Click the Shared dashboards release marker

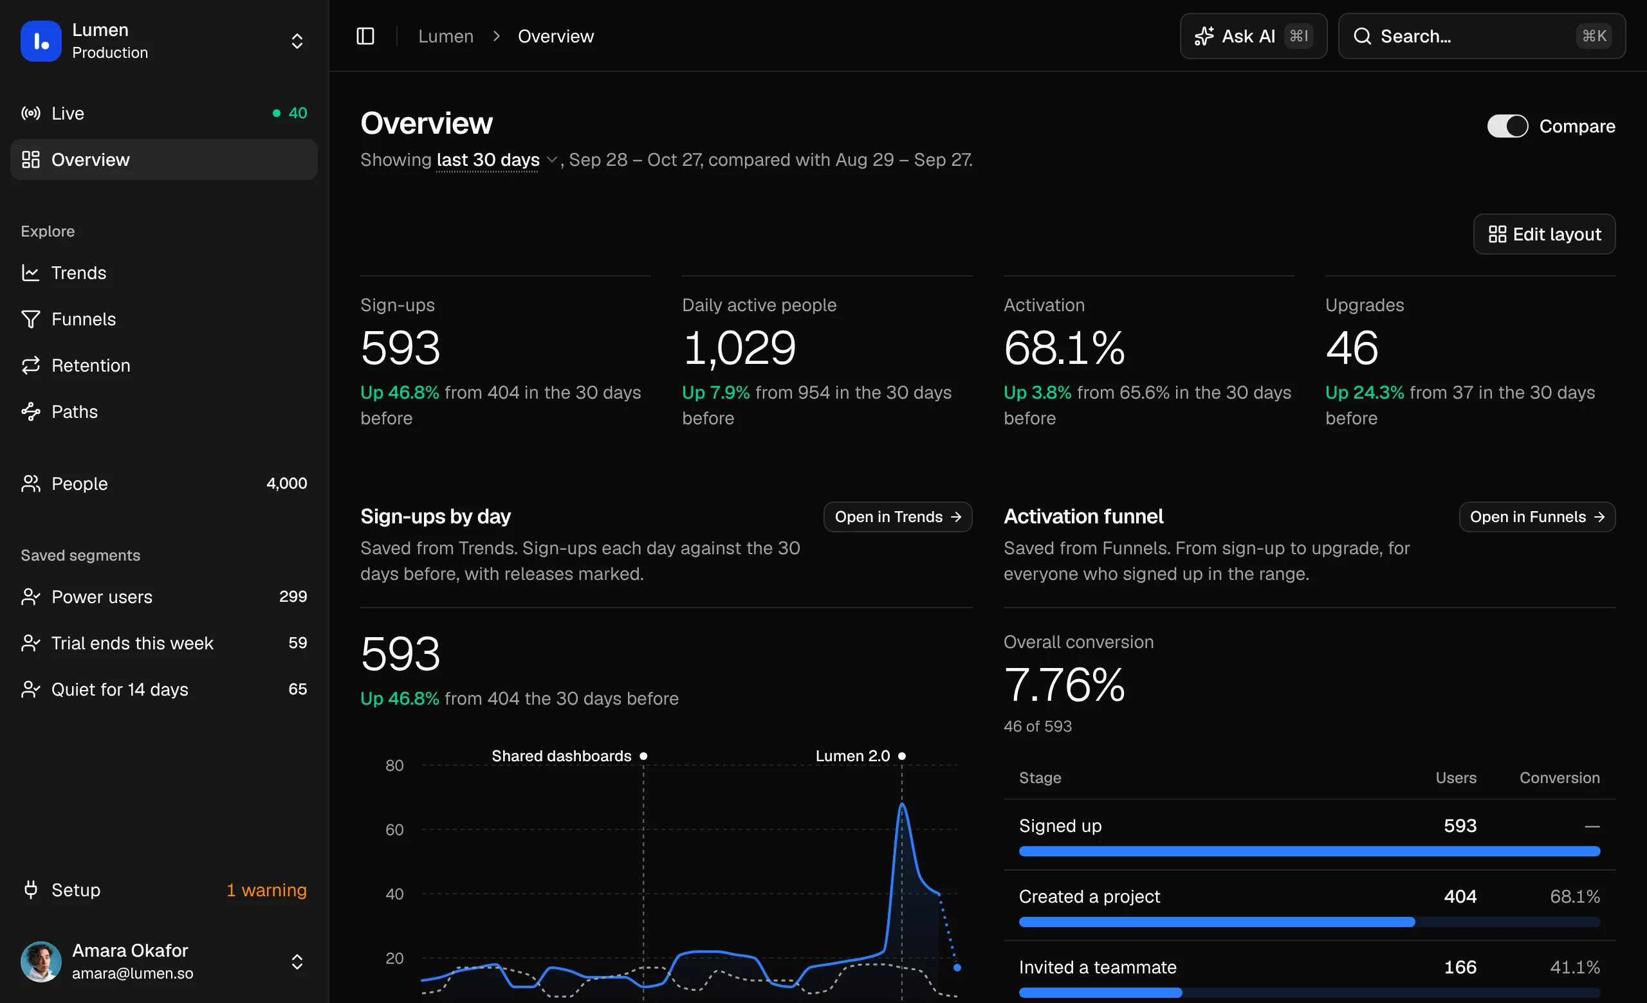pyautogui.click(x=644, y=756)
